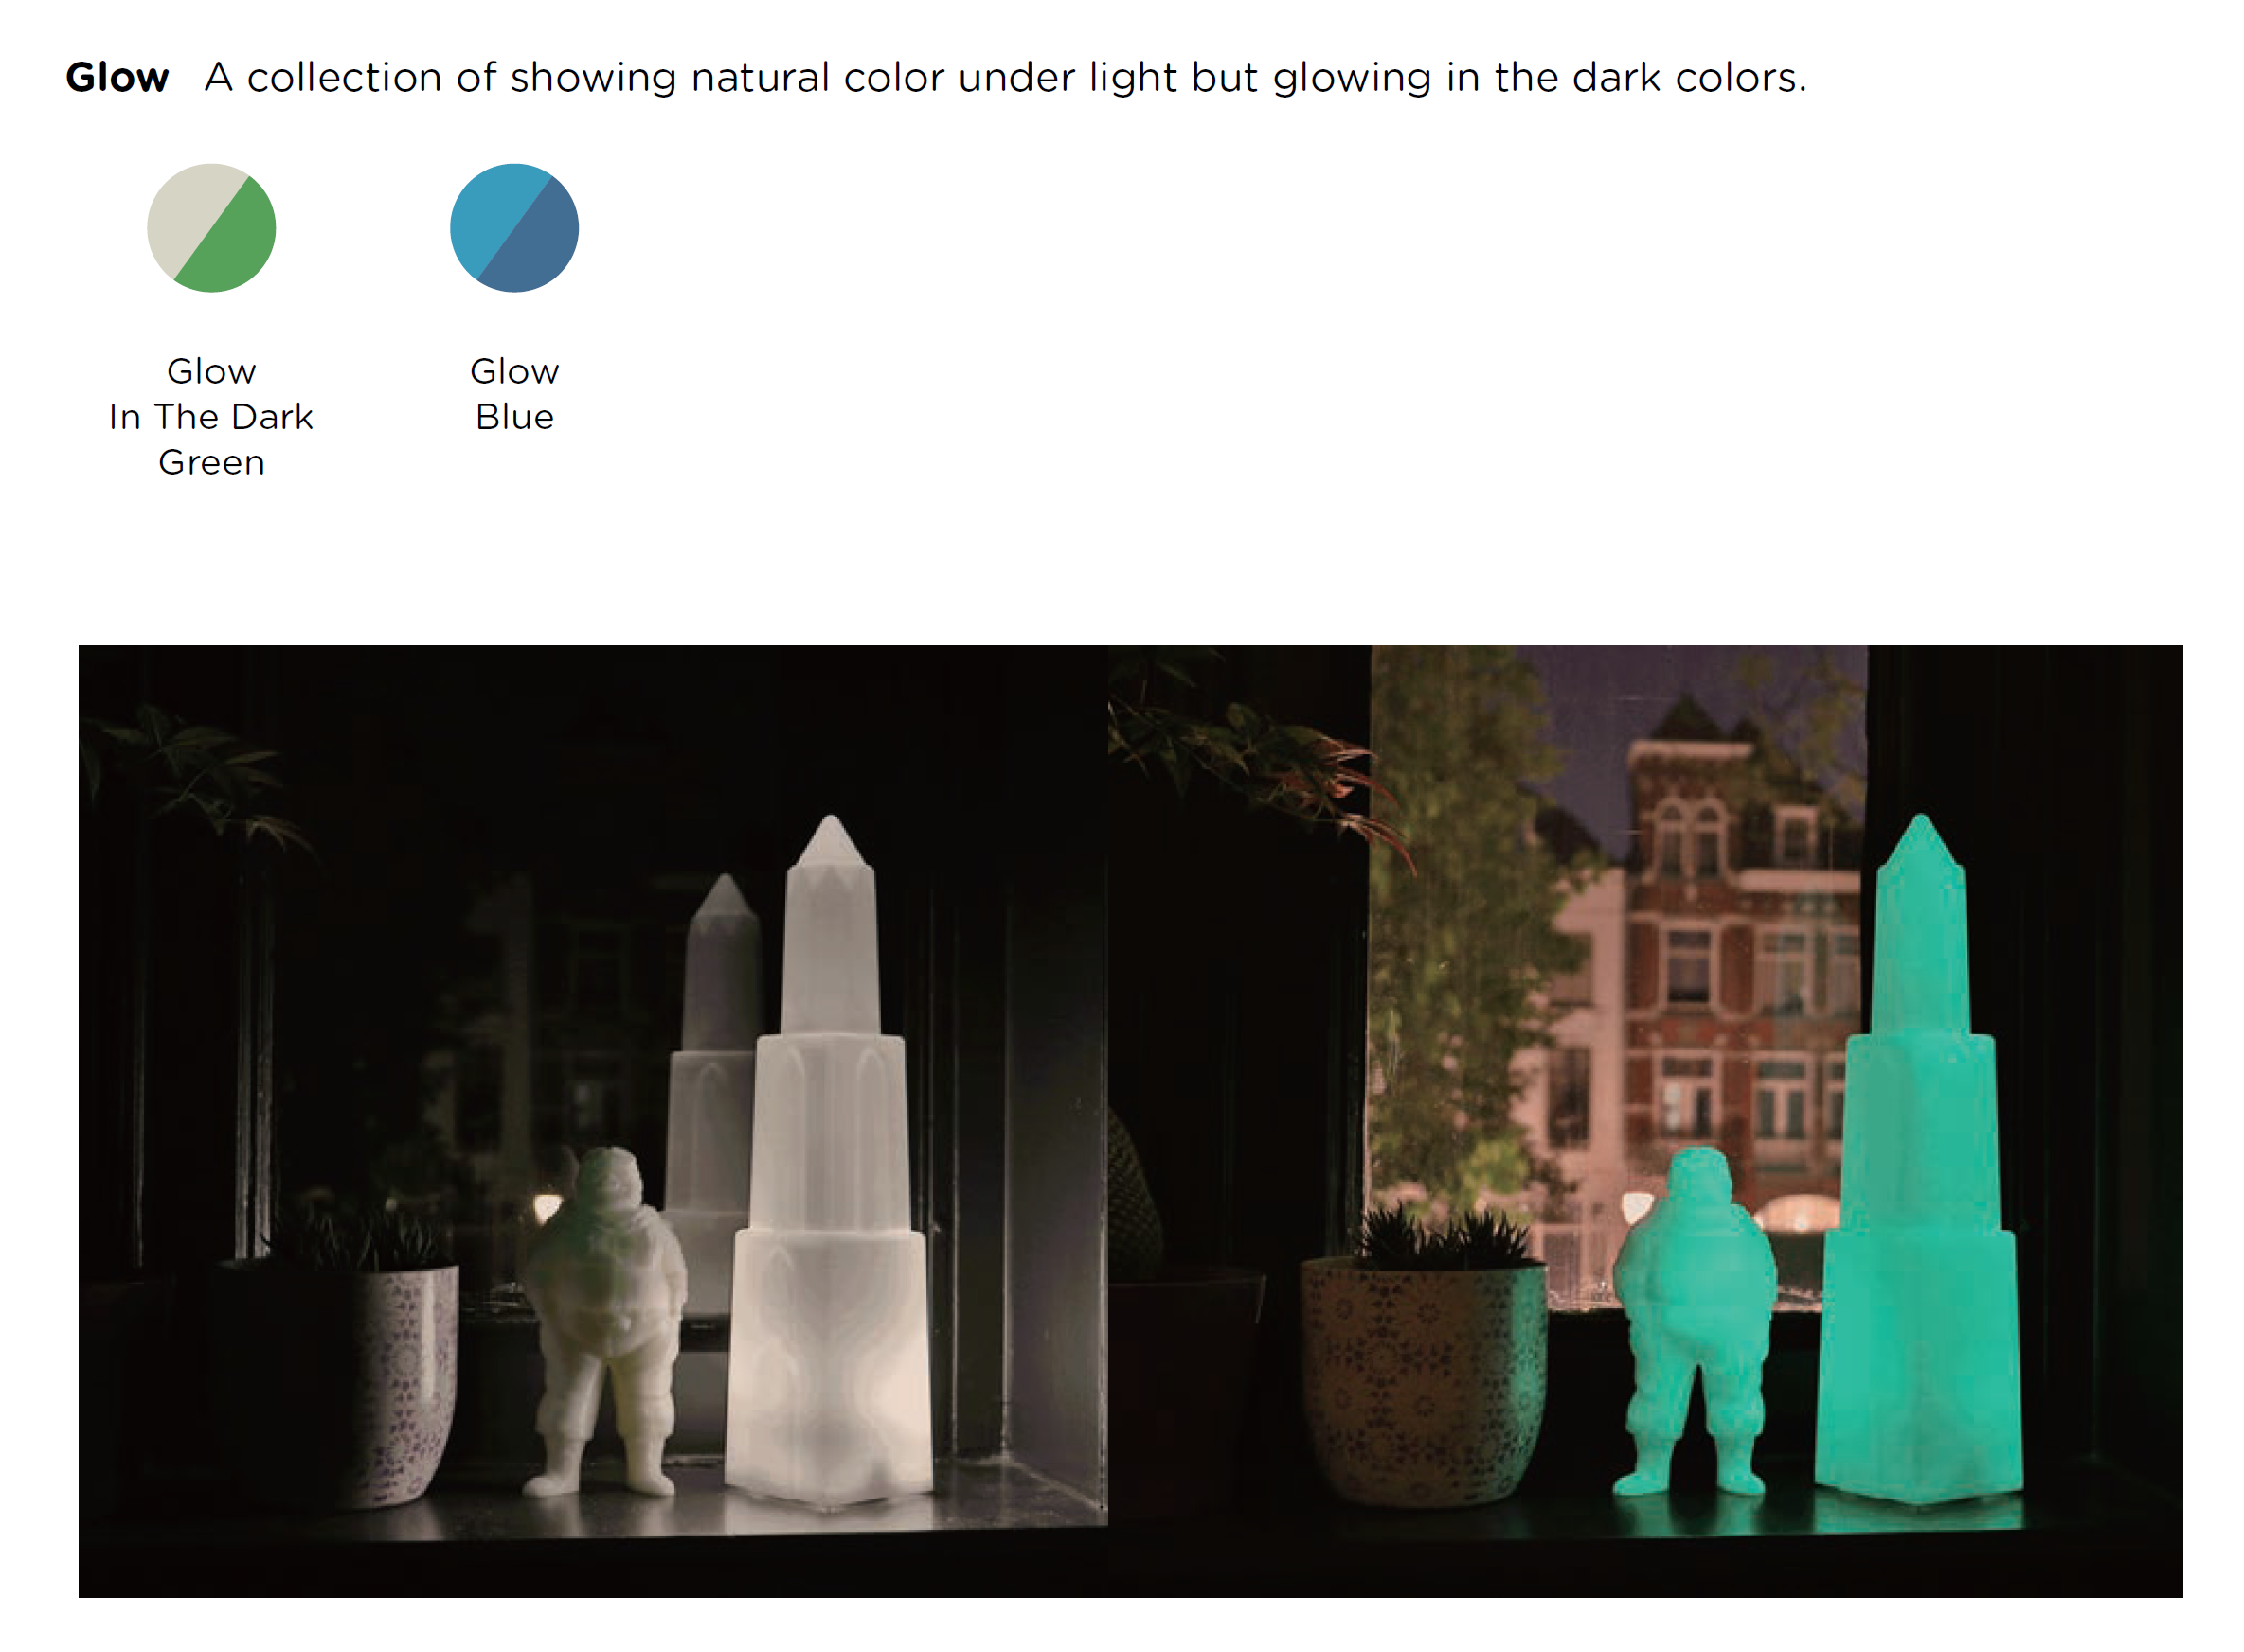Select the Glow Blue color swatch
The width and height of the screenshot is (2244, 1652).
point(514,228)
